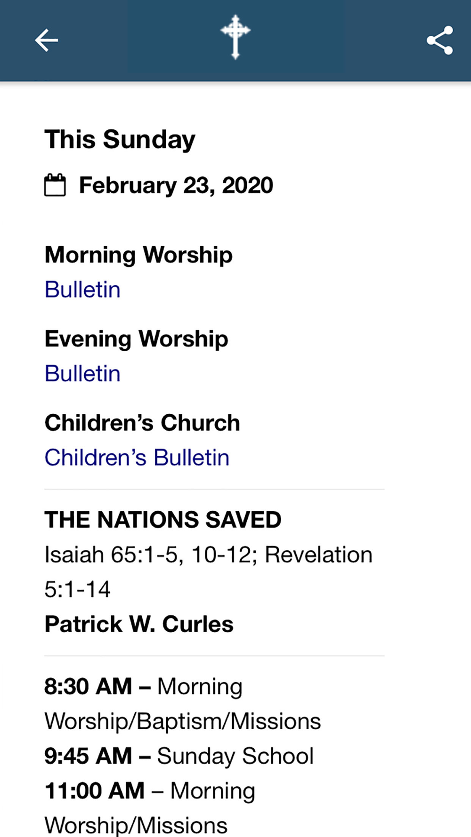This screenshot has height=837, width=471.
Task: Tap the 8:30 AM service entry
Action: point(183,704)
